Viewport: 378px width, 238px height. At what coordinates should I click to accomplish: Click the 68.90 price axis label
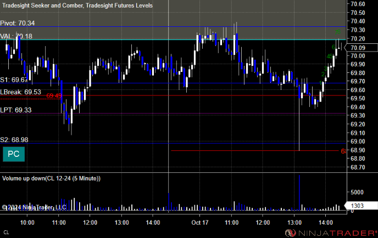pos(358,150)
